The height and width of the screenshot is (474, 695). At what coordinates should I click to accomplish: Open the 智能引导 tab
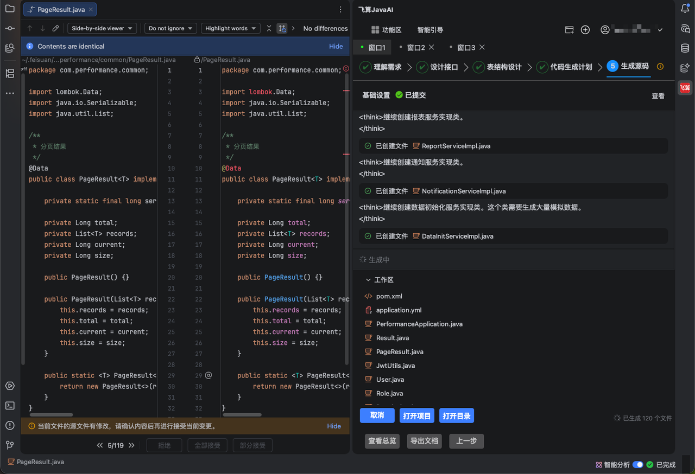430,30
